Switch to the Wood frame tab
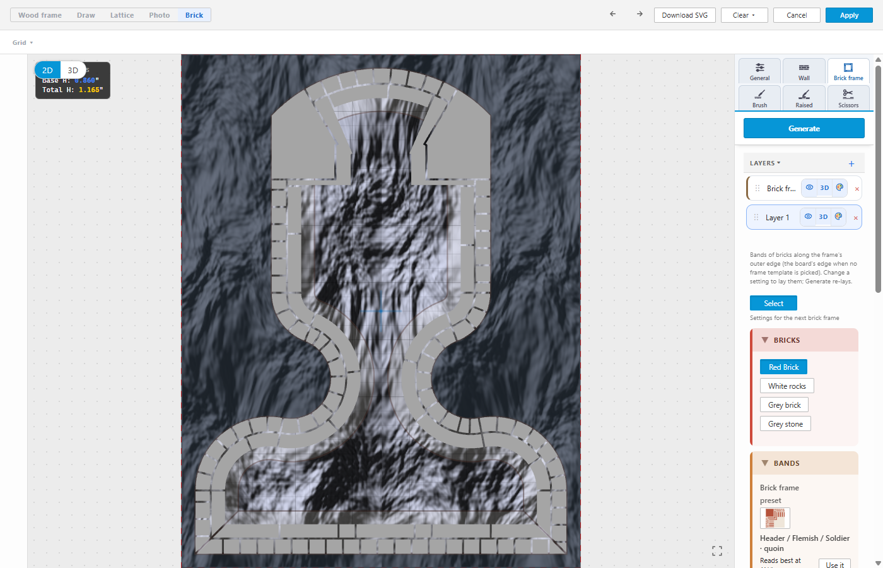The height and width of the screenshot is (568, 883). pos(40,15)
